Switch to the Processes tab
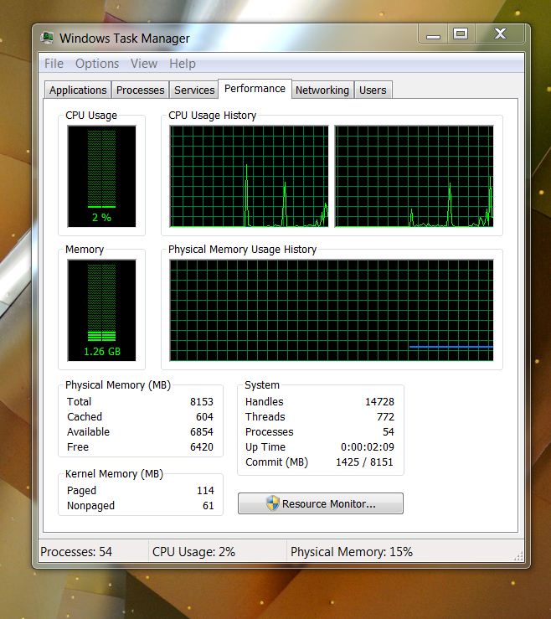Image resolution: width=551 pixels, height=619 pixels. (x=140, y=90)
